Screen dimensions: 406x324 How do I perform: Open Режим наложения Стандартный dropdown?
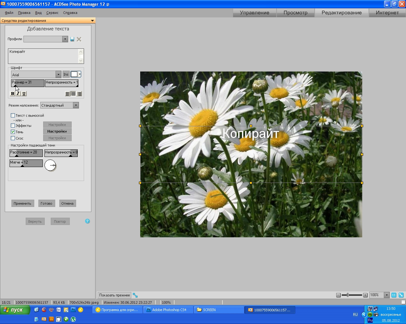(76, 105)
